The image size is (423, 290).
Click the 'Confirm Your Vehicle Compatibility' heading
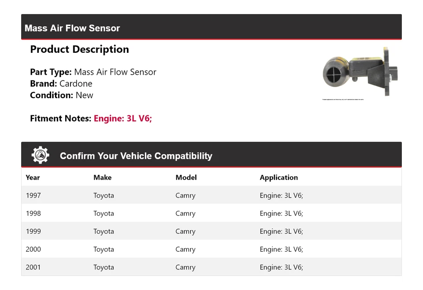(x=136, y=156)
